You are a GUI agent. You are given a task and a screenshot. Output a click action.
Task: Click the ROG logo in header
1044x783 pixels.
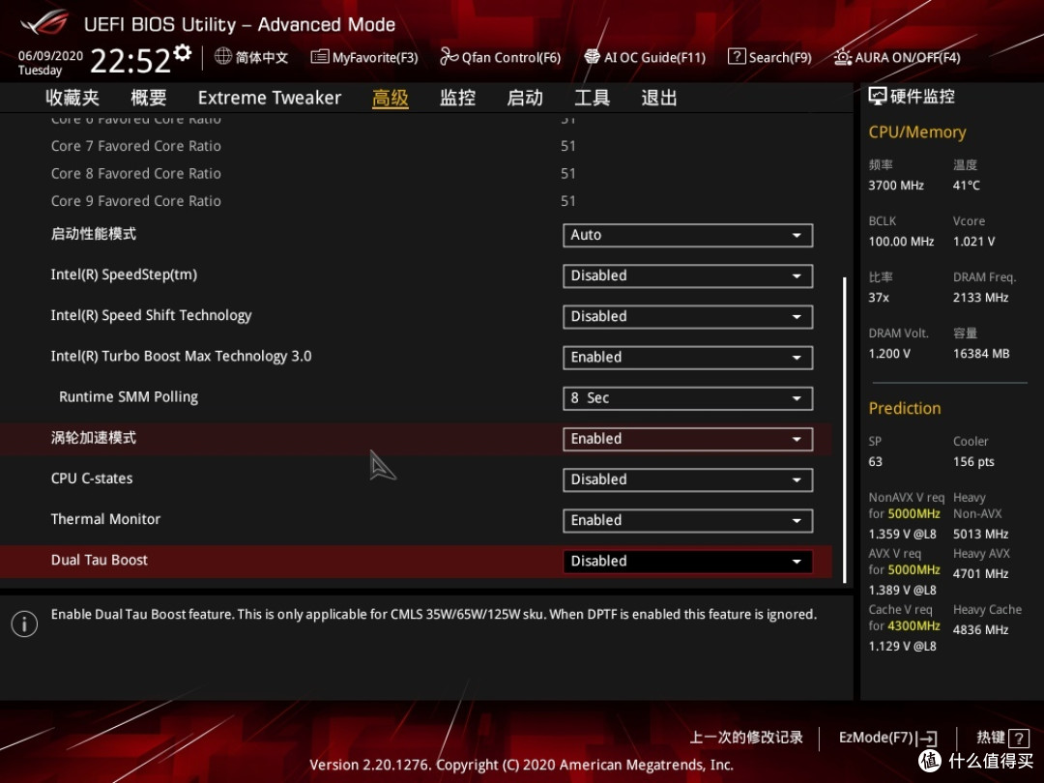coord(43,23)
